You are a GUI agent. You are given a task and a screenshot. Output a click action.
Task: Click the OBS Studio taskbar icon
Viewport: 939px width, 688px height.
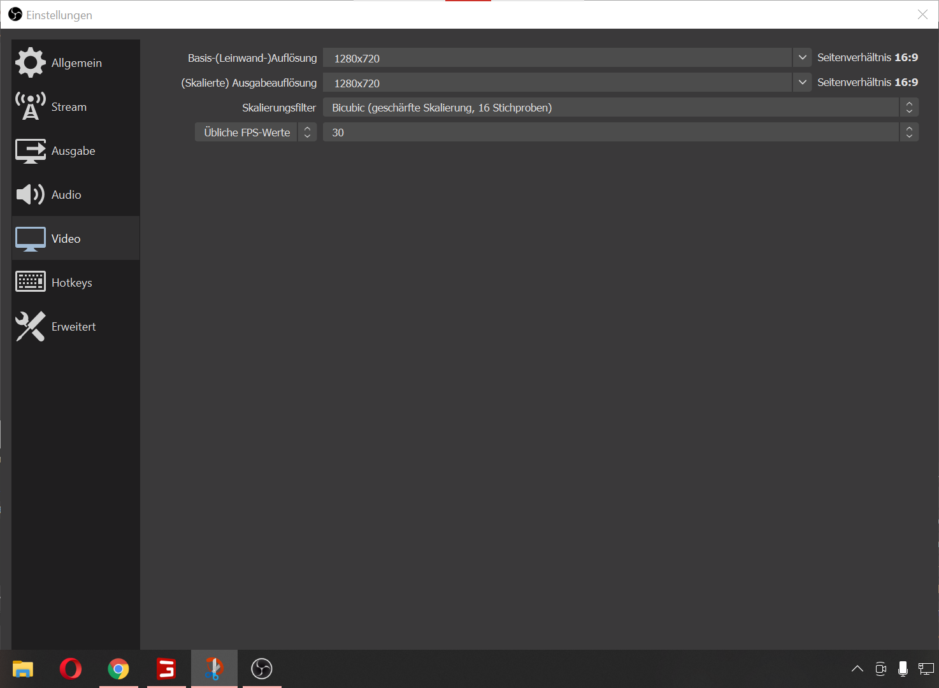(x=262, y=668)
